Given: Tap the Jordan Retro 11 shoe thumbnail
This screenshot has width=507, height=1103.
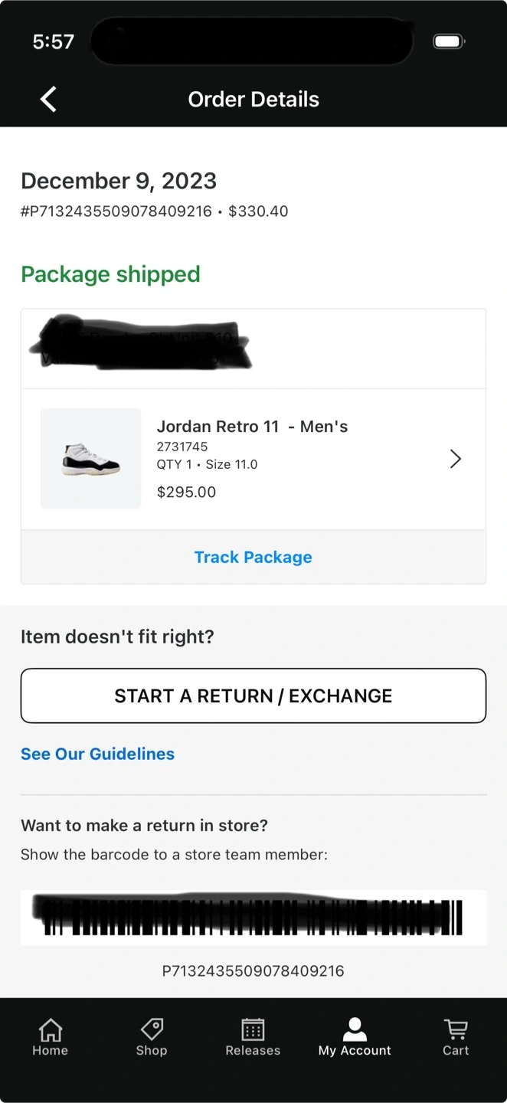Looking at the screenshot, I should pyautogui.click(x=90, y=459).
